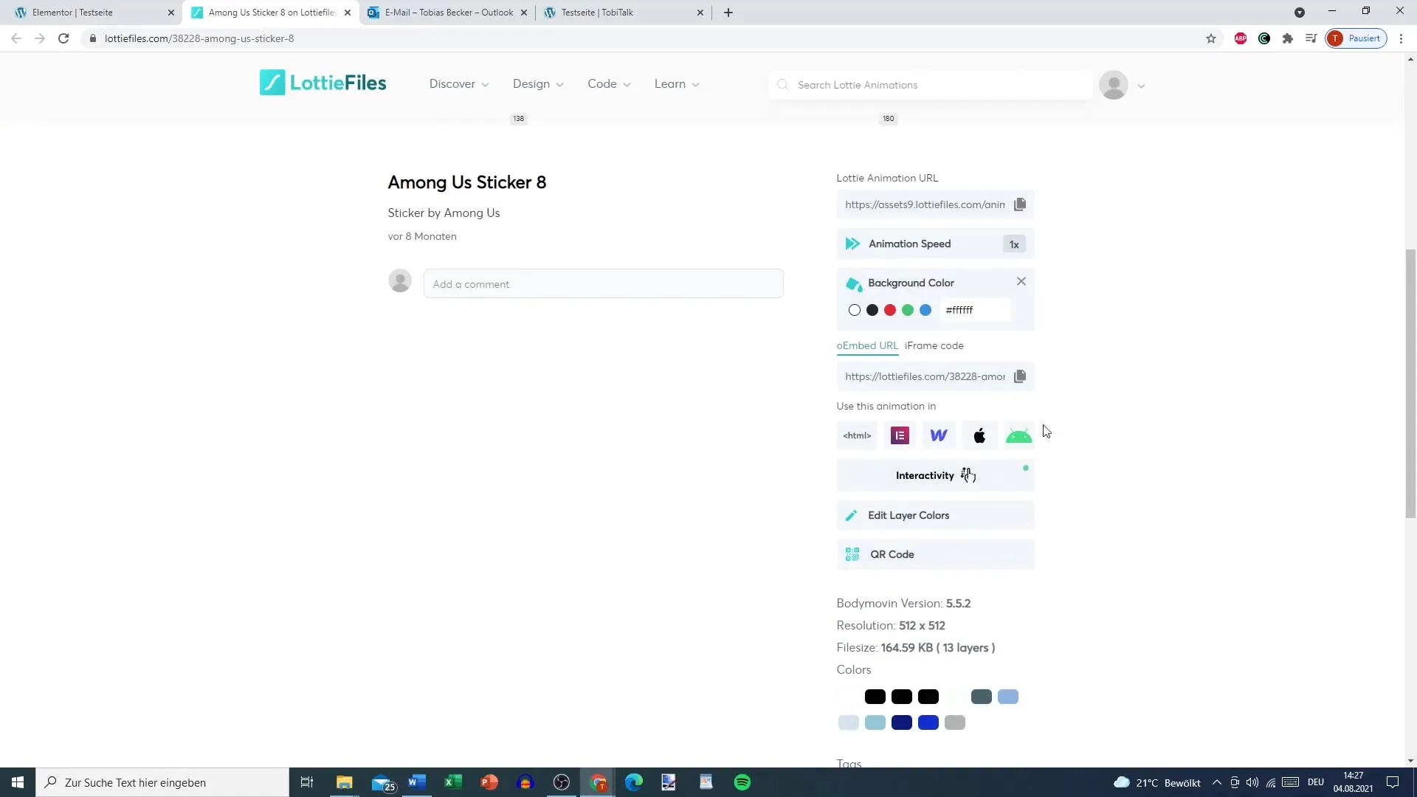
Task: Close the Among Us Sticker tab
Action: tap(348, 13)
